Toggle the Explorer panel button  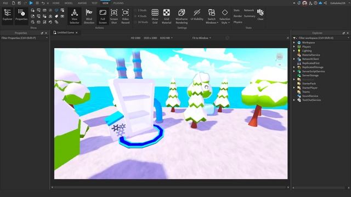point(7,15)
